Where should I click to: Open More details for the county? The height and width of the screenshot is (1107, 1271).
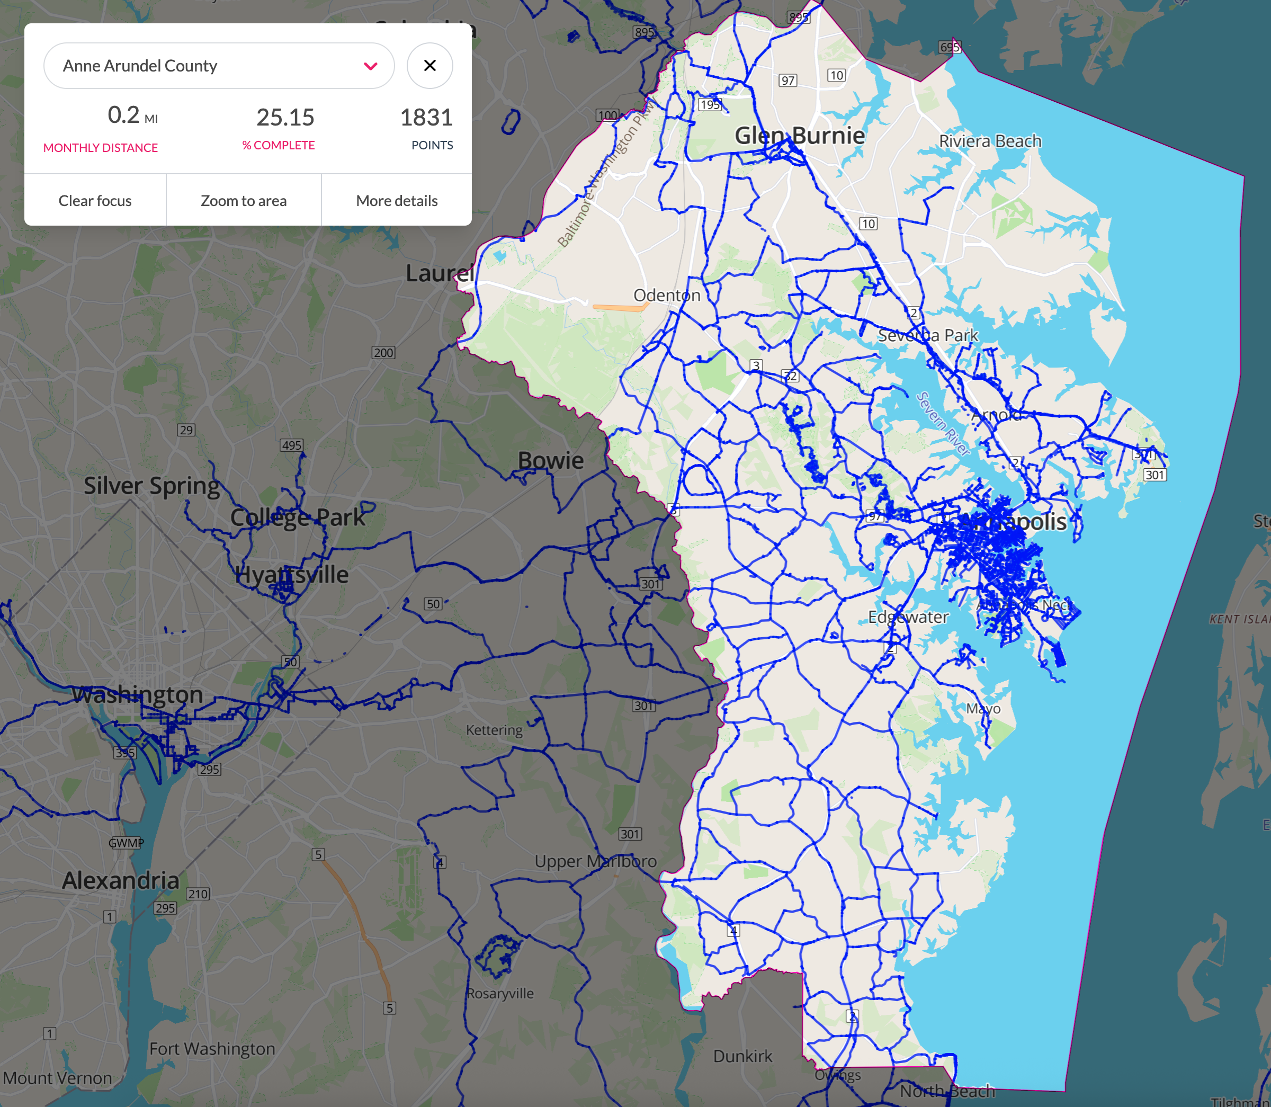click(397, 200)
